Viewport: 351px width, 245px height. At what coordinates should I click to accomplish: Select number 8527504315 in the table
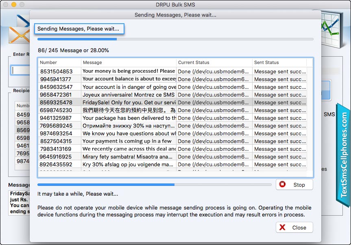tap(56, 141)
